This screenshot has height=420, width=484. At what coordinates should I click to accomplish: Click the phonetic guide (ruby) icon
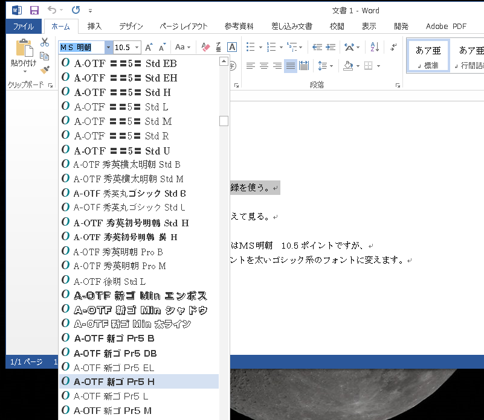click(x=219, y=47)
